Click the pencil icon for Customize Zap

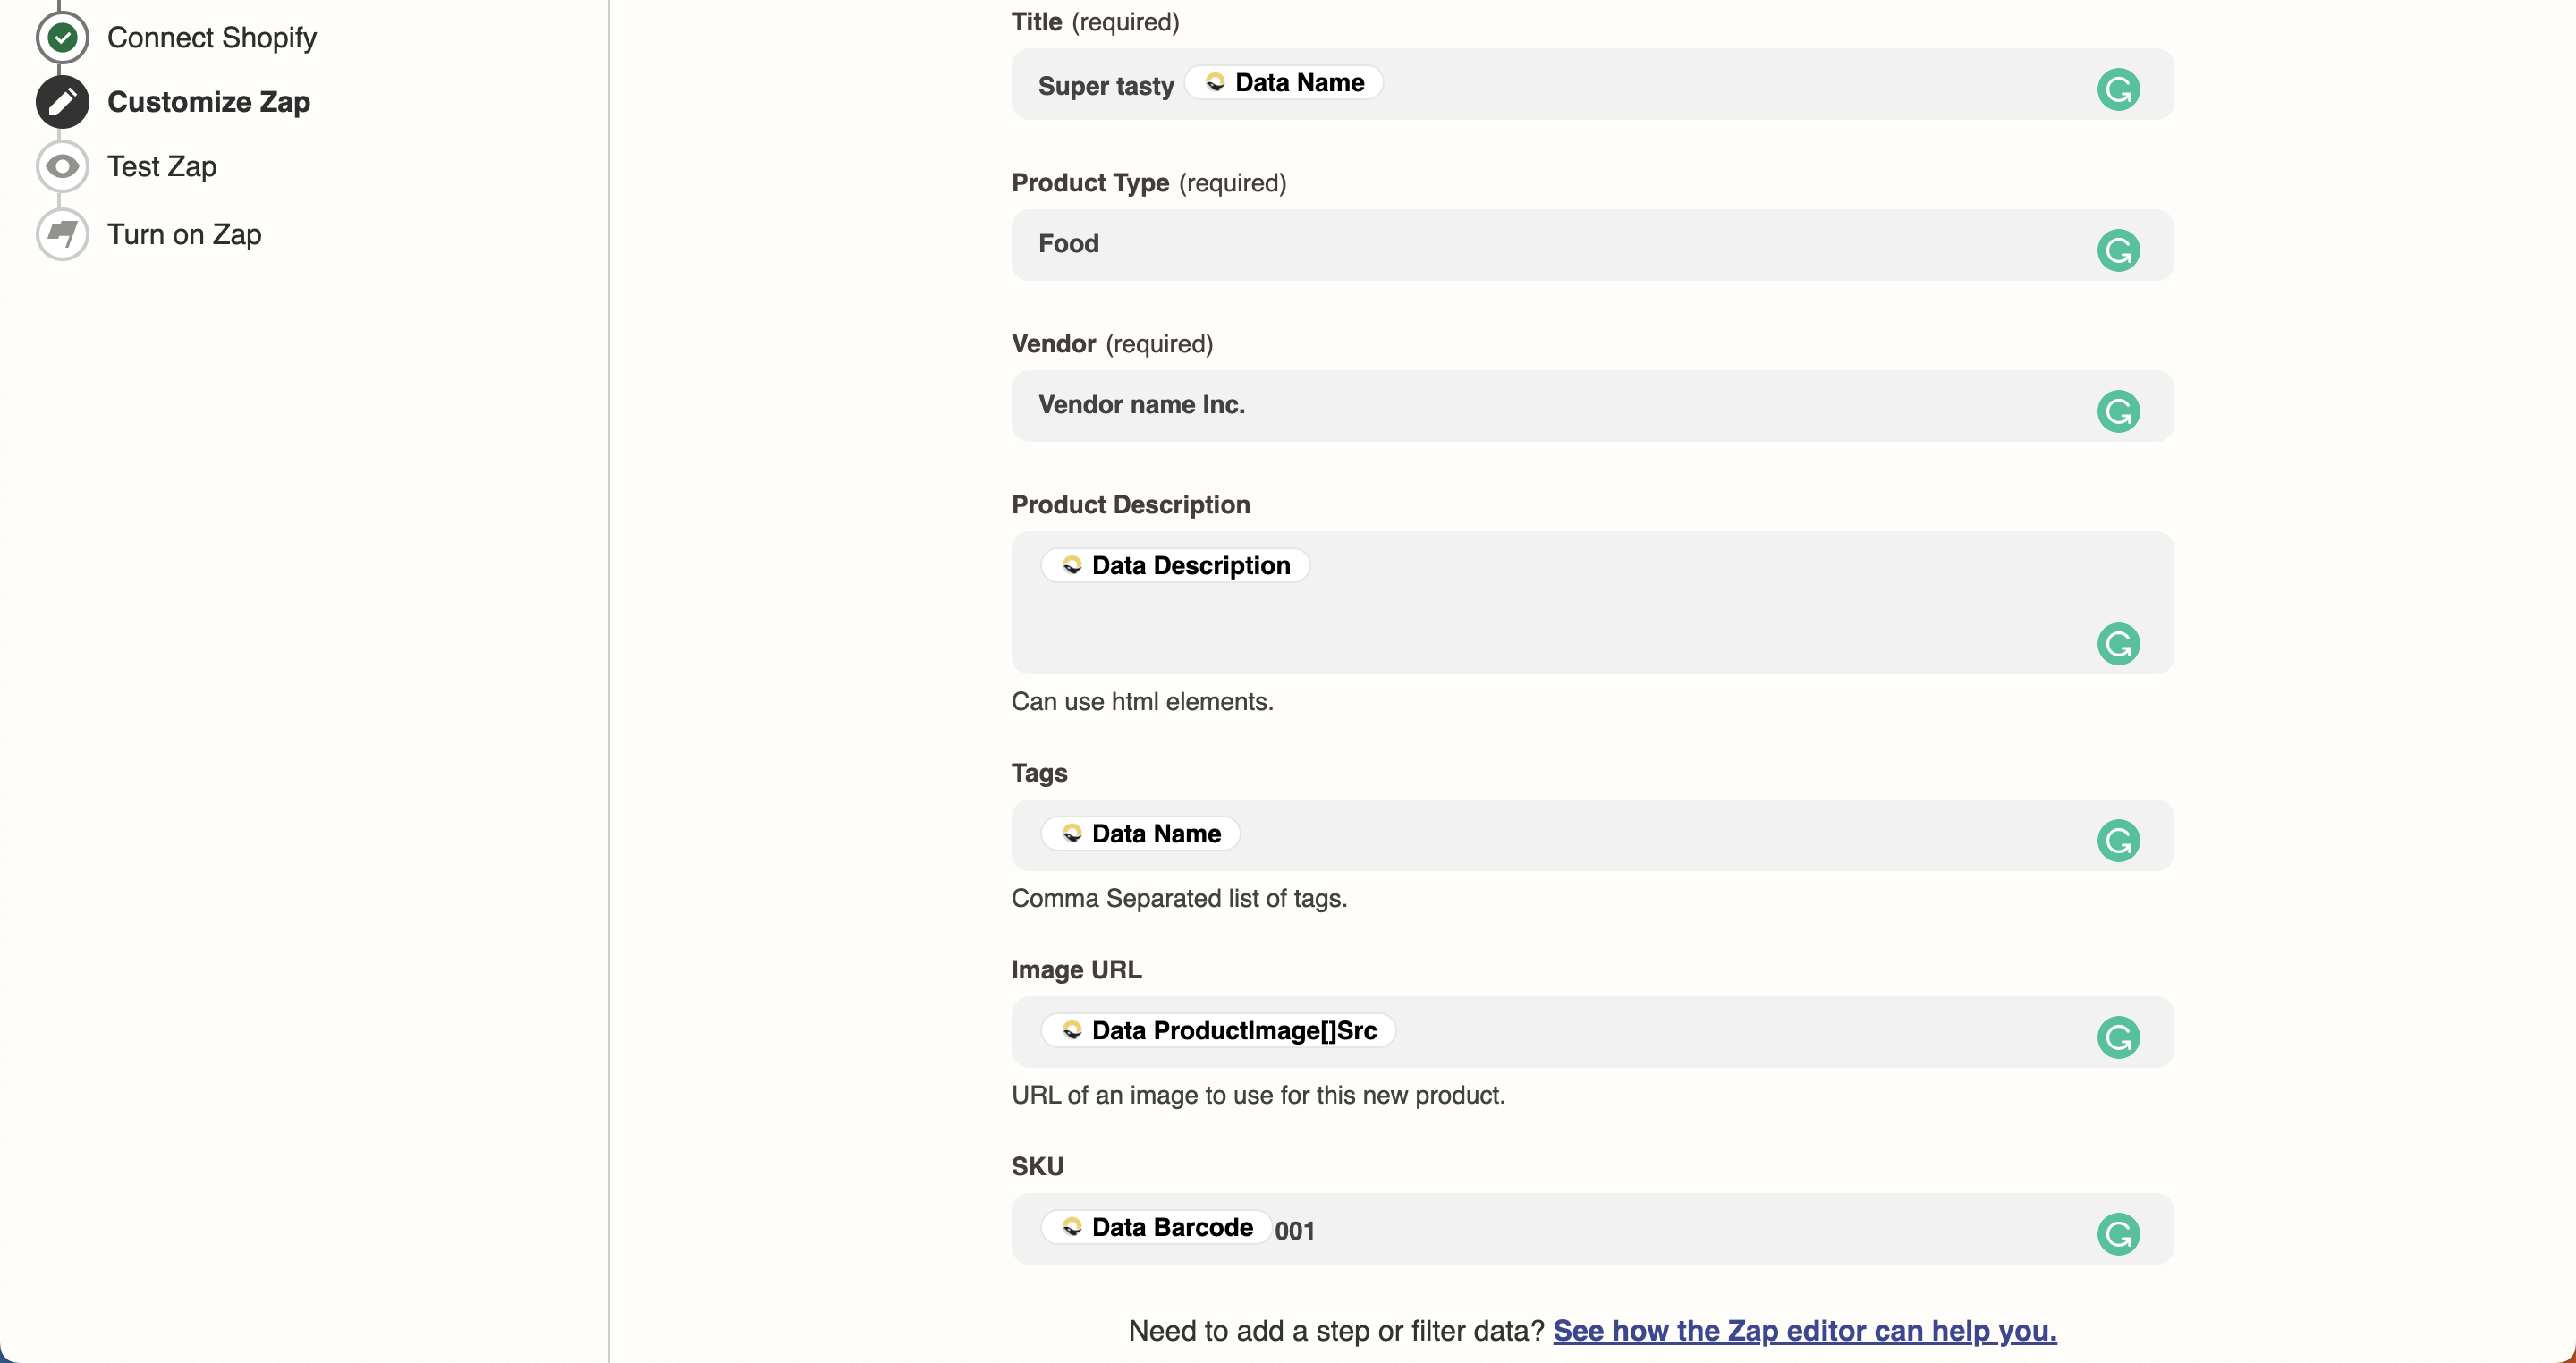coord(62,102)
